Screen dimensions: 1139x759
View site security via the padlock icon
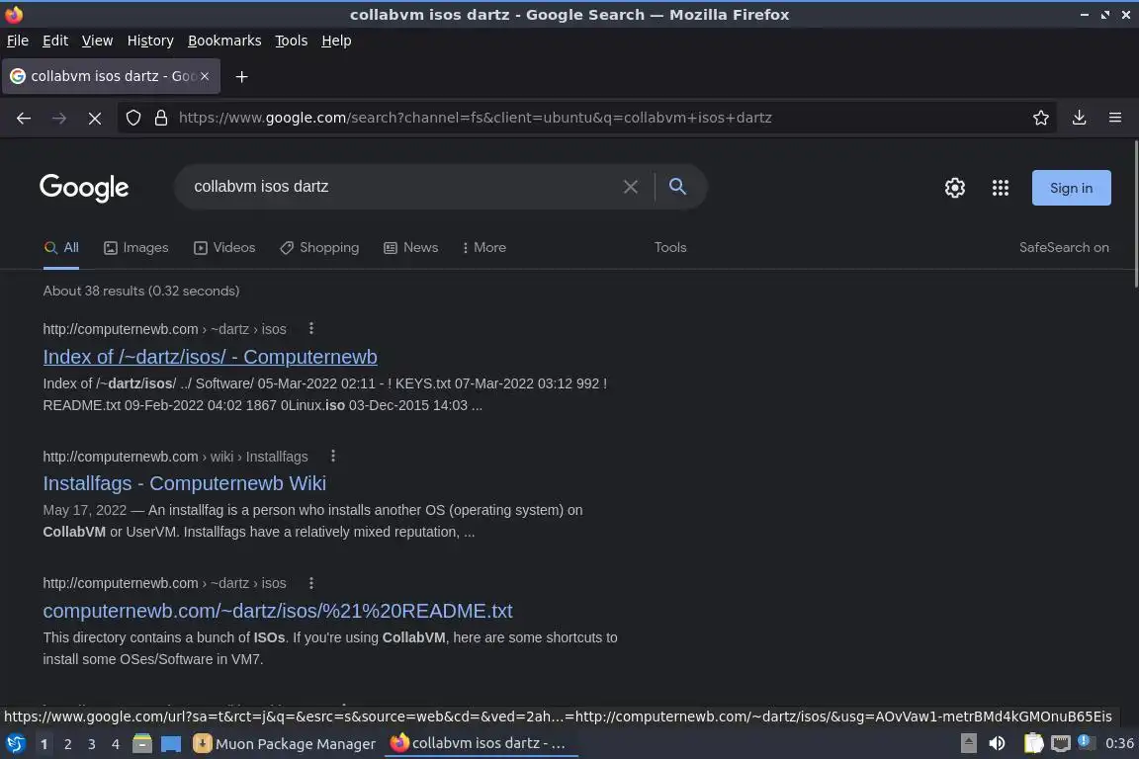(x=161, y=118)
